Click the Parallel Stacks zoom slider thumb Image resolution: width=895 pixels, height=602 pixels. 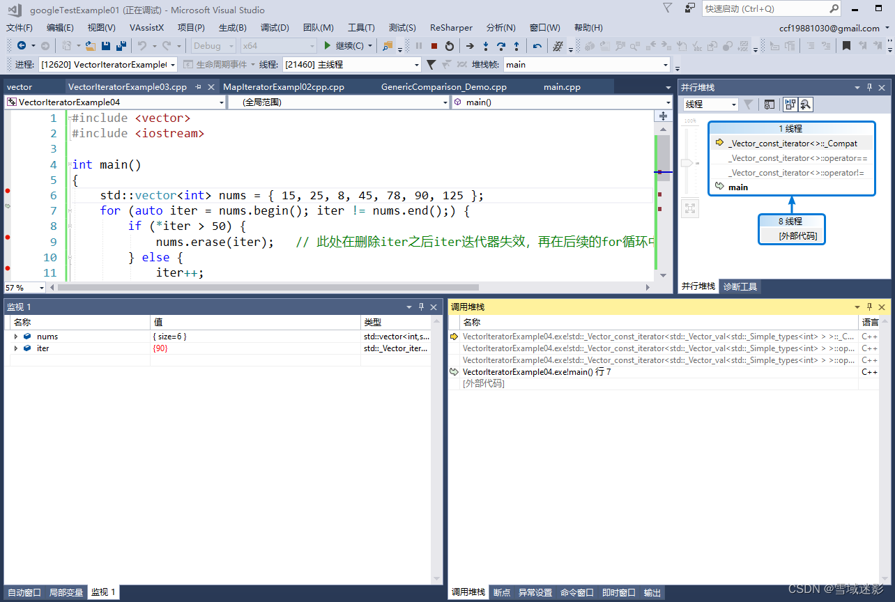tap(687, 162)
